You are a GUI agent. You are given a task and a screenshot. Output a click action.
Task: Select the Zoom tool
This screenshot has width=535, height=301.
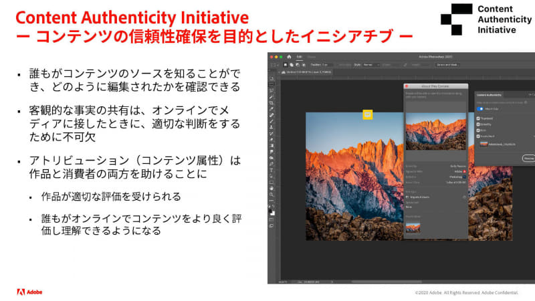272,195
